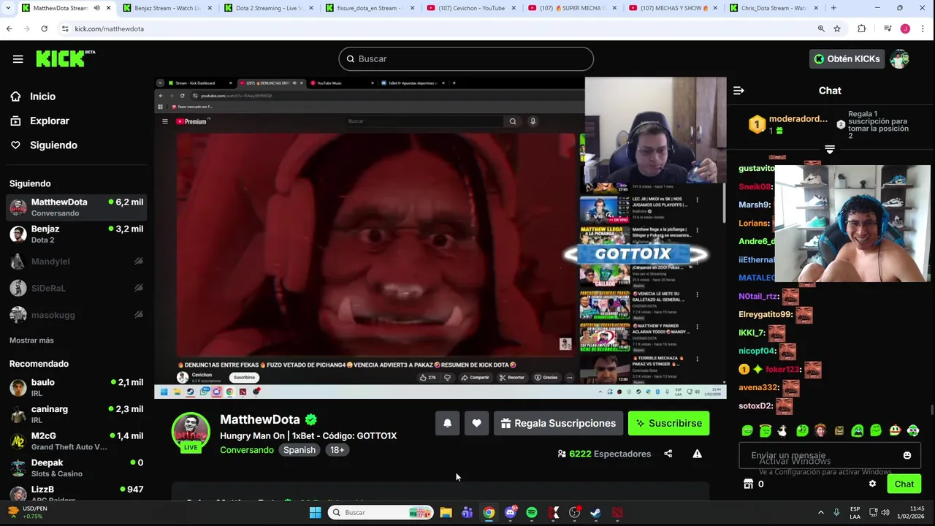The image size is (935, 526).
Task: Expand the gift leaderboard down arrow
Action: tap(829, 149)
